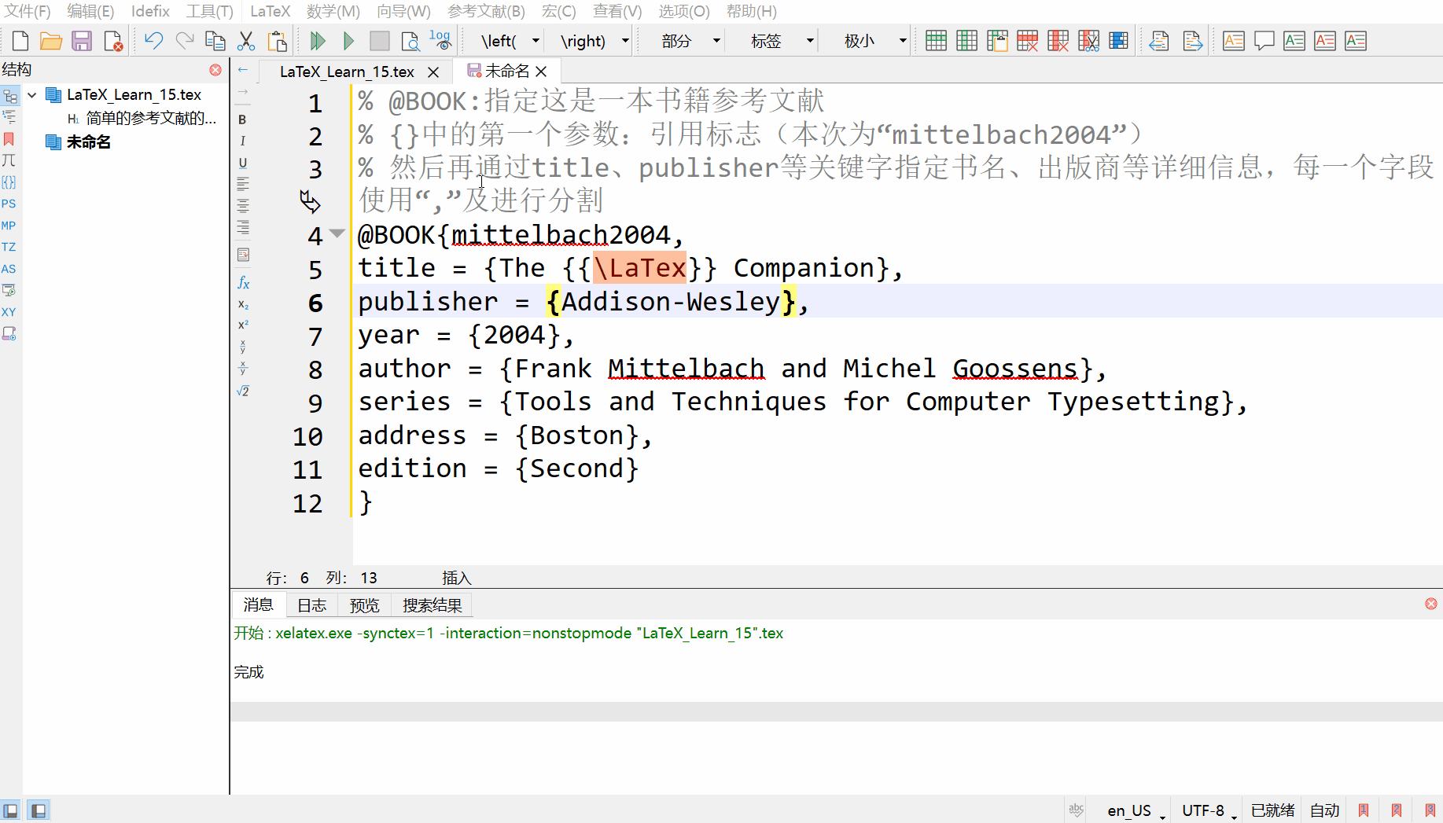Collapse LaTeX_Learn_15.tex tree node

click(32, 95)
